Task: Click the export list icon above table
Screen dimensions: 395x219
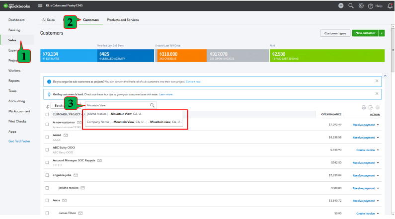Action: (x=370, y=107)
